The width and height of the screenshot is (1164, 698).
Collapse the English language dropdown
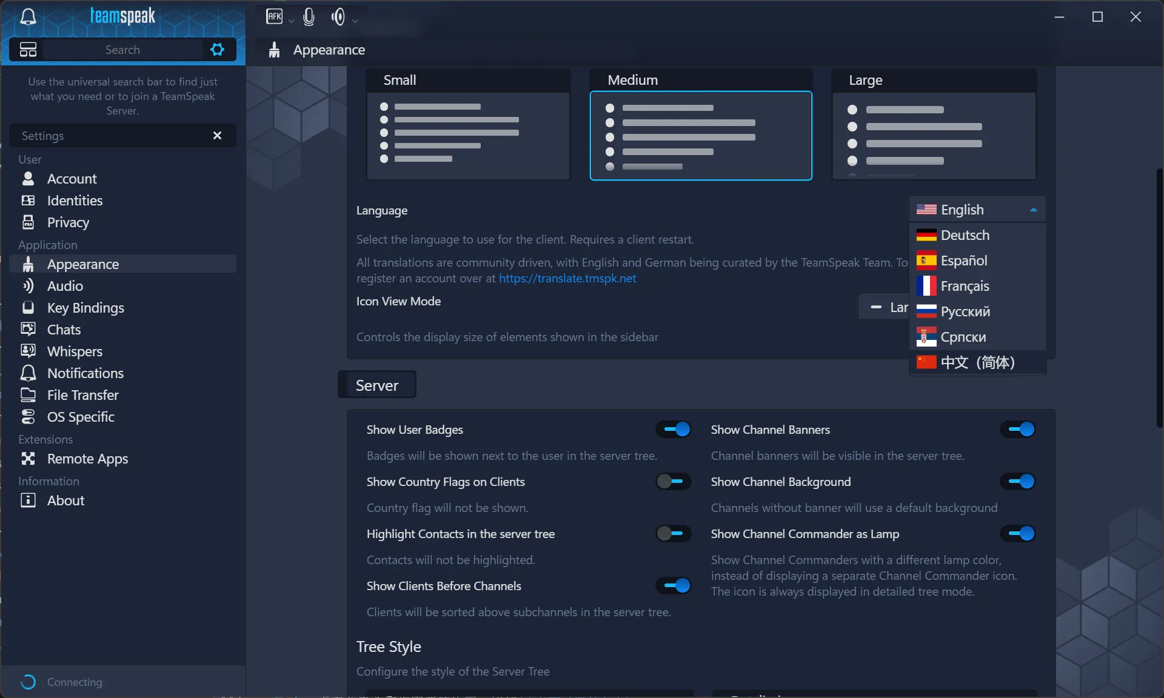pyautogui.click(x=977, y=210)
